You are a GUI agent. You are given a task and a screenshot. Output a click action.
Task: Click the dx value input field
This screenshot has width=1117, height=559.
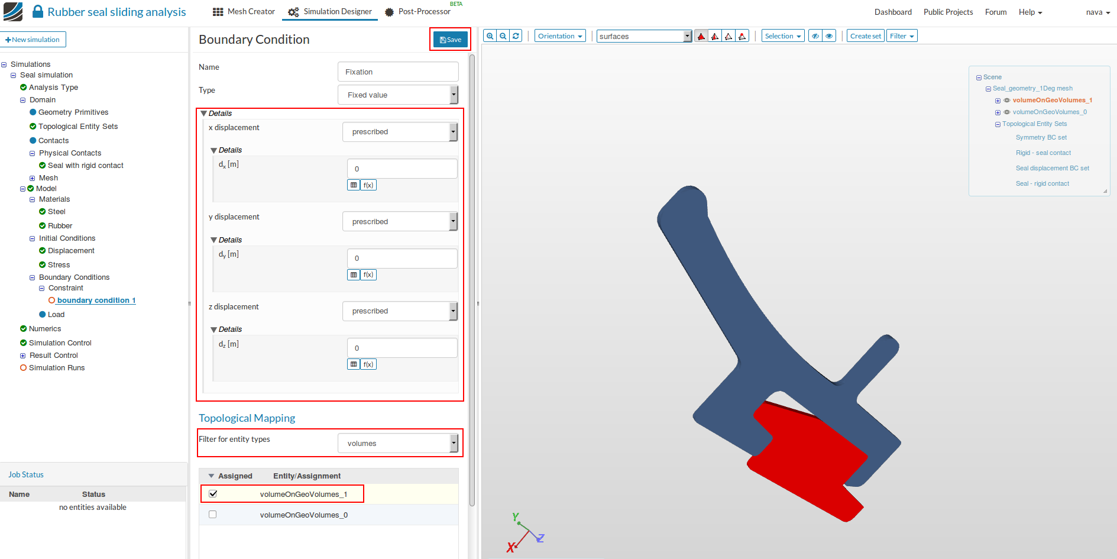(x=402, y=169)
